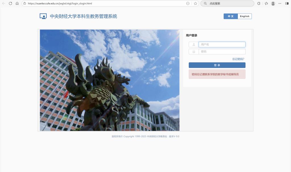Click the 密码 password field
Viewport: 291px width, 172px height.
[222, 52]
